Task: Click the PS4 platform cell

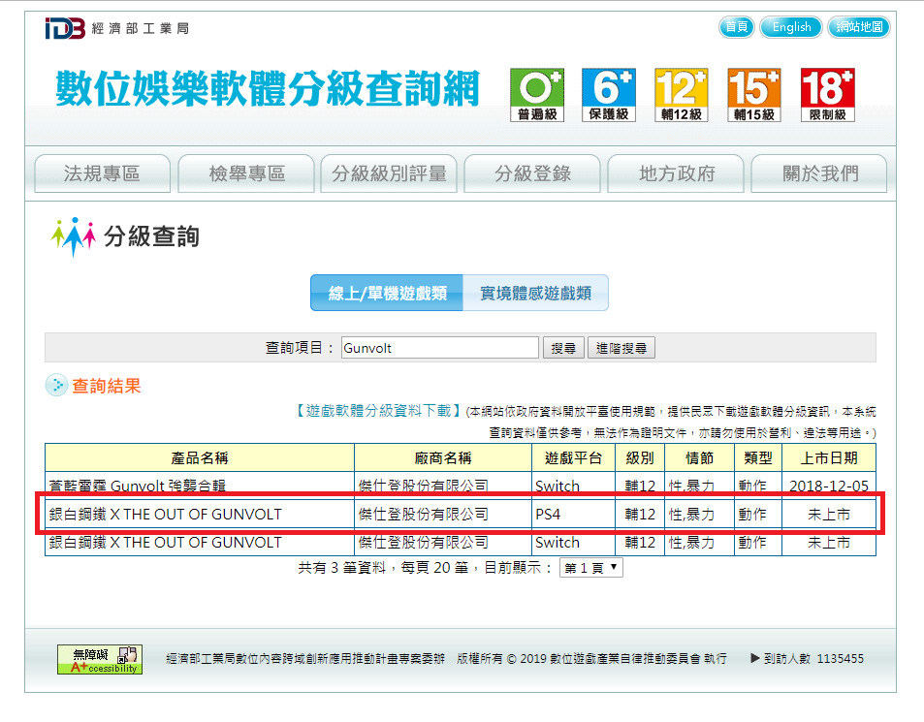Action: [573, 514]
